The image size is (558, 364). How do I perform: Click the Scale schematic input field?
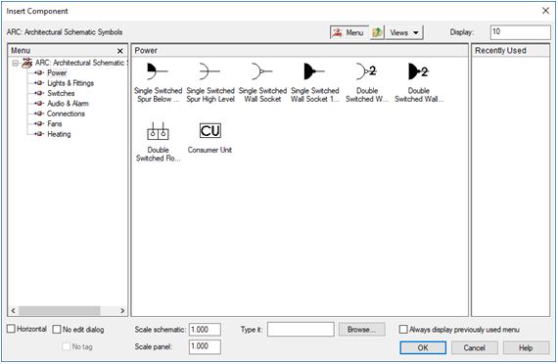pyautogui.click(x=205, y=330)
